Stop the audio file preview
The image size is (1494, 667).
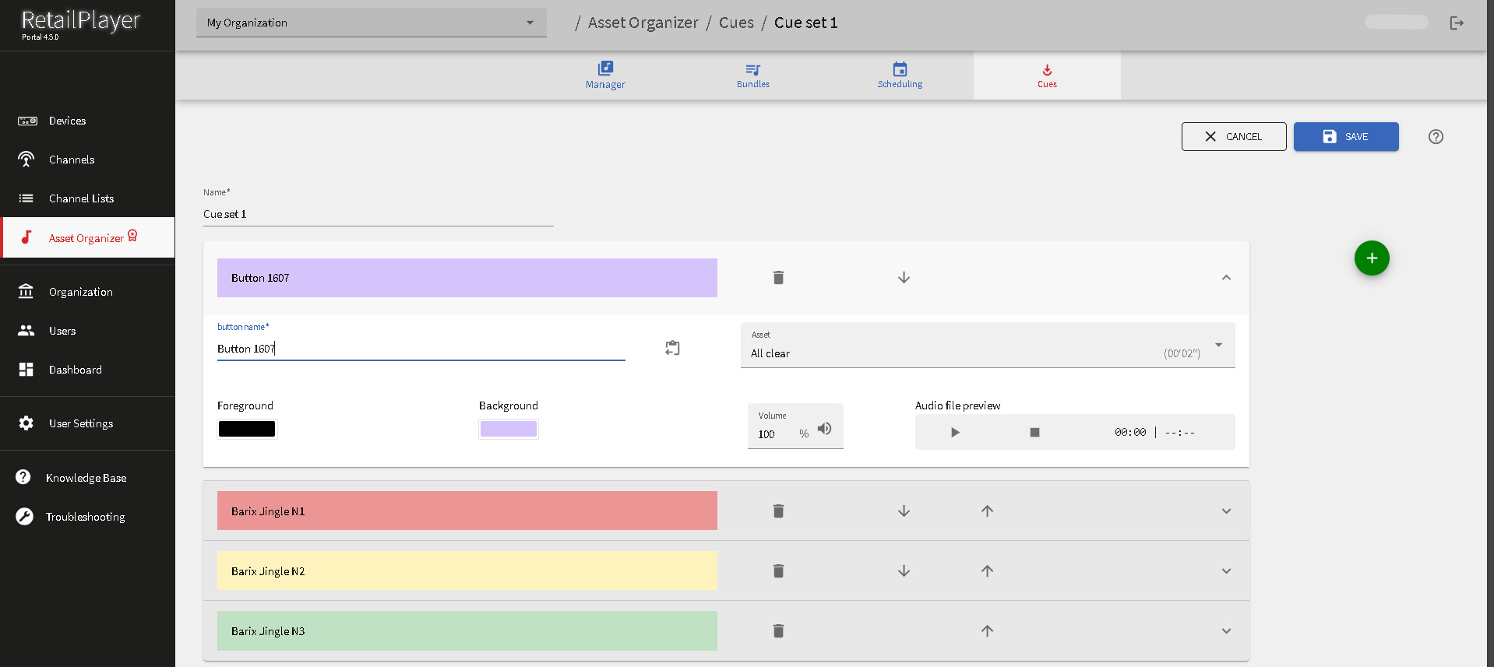tap(1034, 433)
